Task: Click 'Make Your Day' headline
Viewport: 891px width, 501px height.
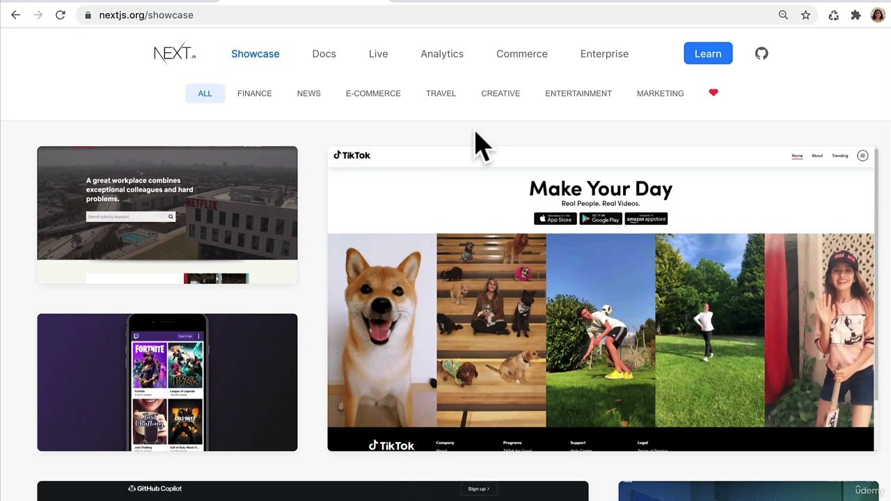Action: click(601, 189)
